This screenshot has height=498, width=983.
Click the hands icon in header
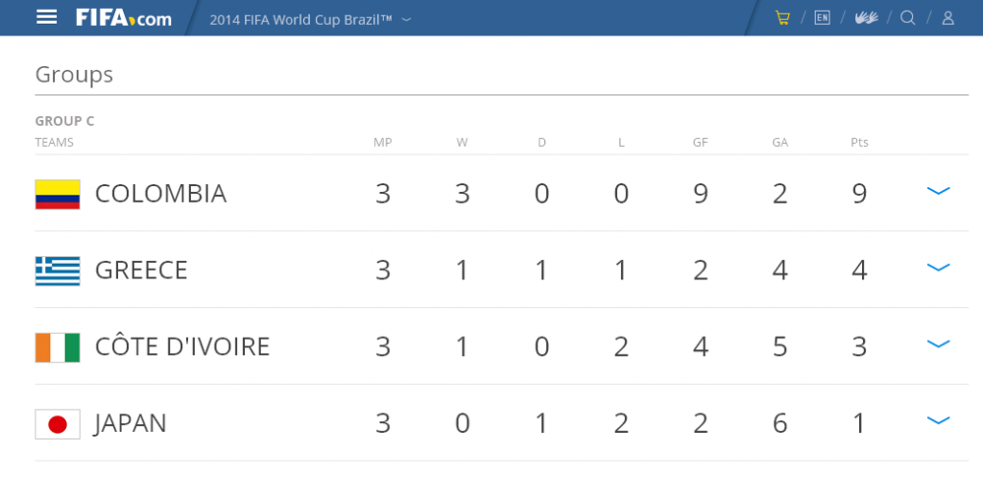tap(867, 17)
